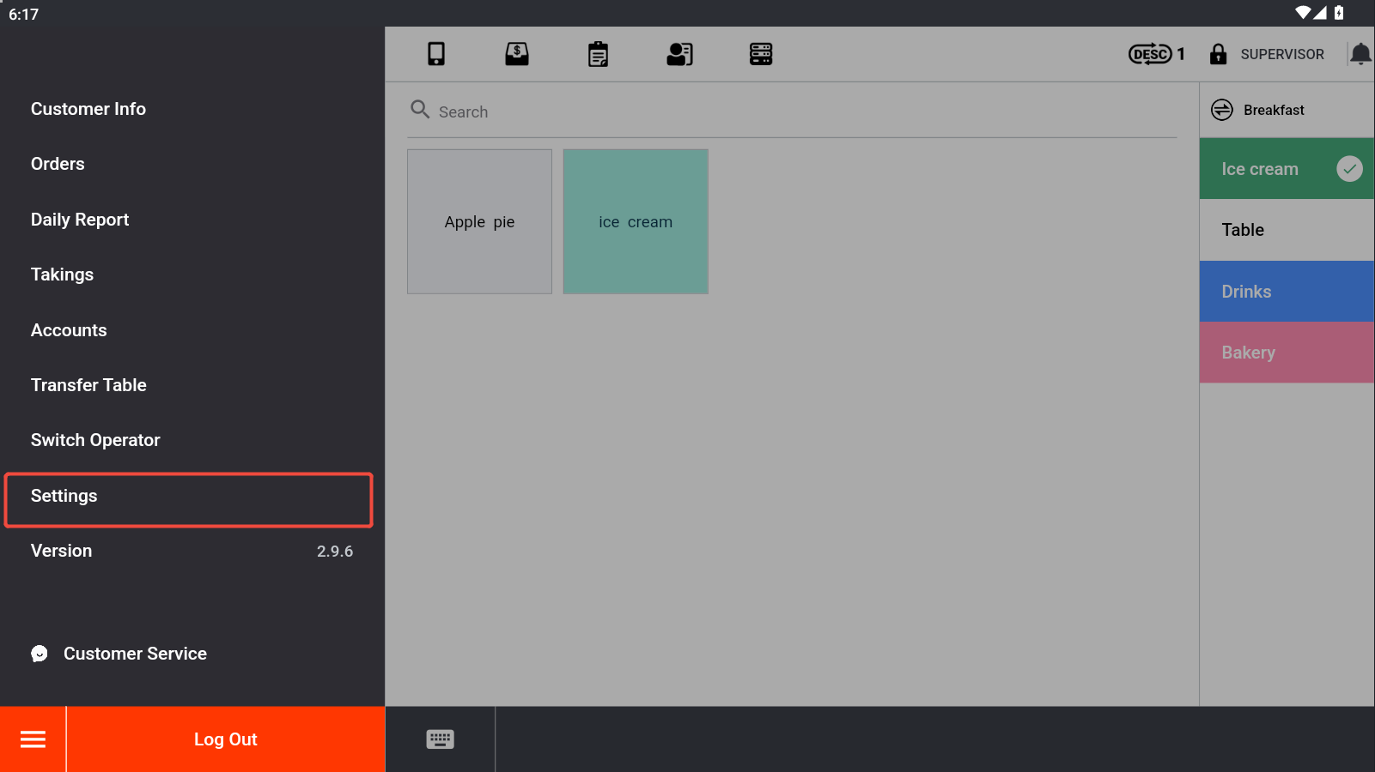This screenshot has height=772, width=1375.
Task: Click the server stack icon
Action: point(761,54)
